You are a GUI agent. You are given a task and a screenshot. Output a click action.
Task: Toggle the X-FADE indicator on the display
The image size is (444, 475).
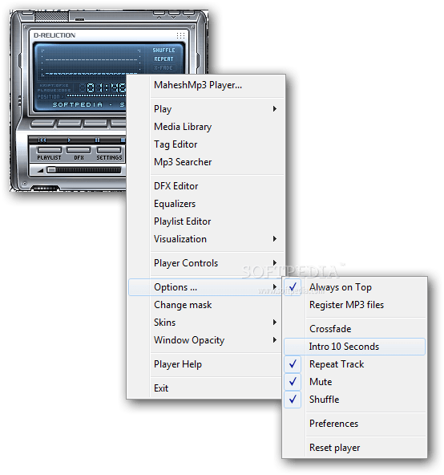tap(163, 68)
